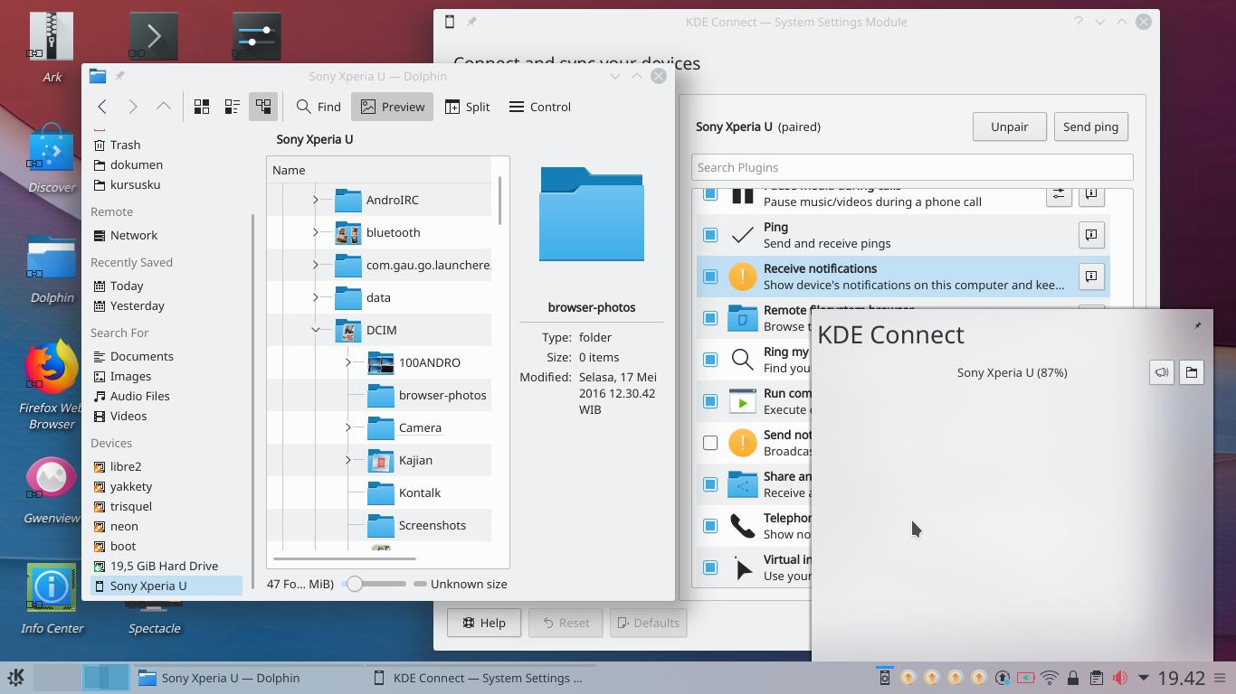The image size is (1236, 694).
Task: Disable the Run commands plugin checkbox
Action: tap(710, 401)
